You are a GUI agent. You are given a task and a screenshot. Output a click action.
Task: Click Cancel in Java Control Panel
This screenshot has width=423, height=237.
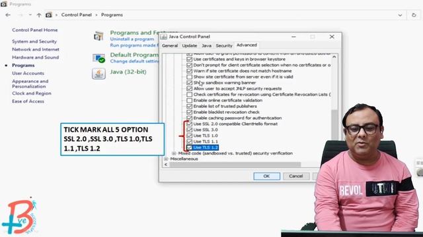[x=296, y=176]
